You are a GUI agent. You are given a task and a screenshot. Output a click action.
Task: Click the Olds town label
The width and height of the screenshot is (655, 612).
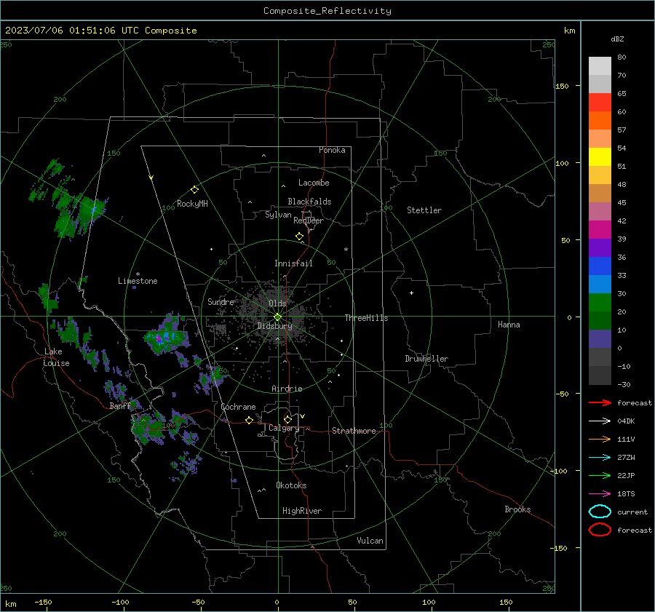(x=277, y=303)
